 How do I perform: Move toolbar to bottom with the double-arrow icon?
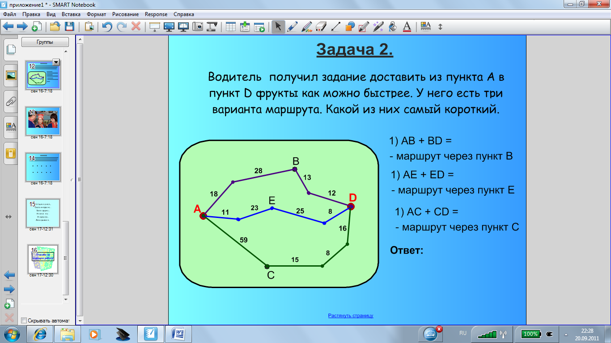point(440,26)
